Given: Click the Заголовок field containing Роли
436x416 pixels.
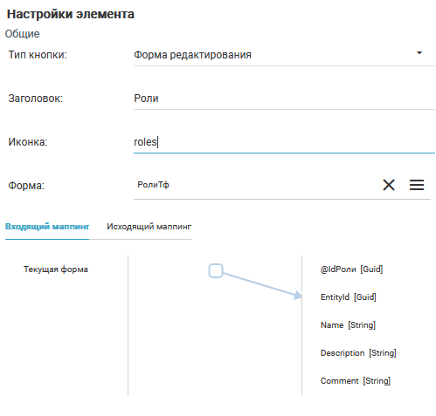Looking at the screenshot, I should tap(284, 99).
